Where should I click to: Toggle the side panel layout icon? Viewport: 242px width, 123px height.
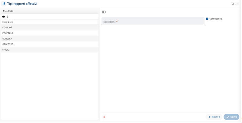[104, 12]
